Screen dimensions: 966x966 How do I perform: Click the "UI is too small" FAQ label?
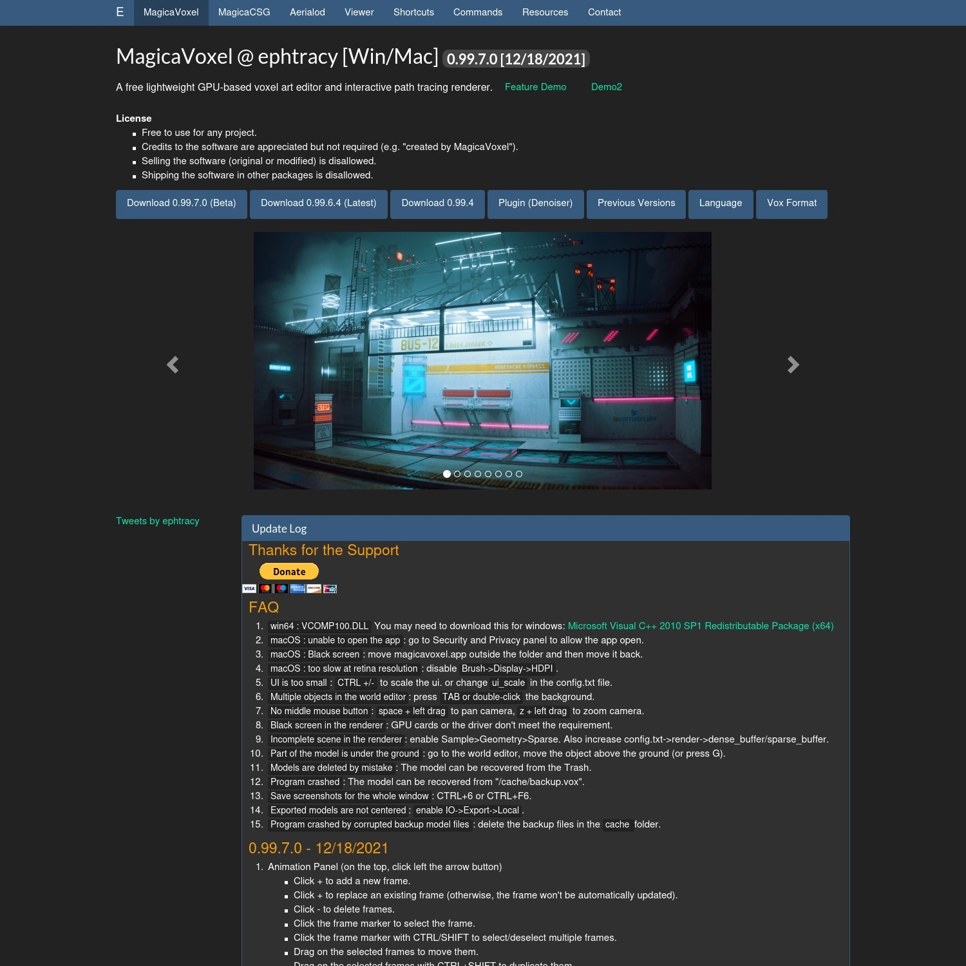pos(299,683)
